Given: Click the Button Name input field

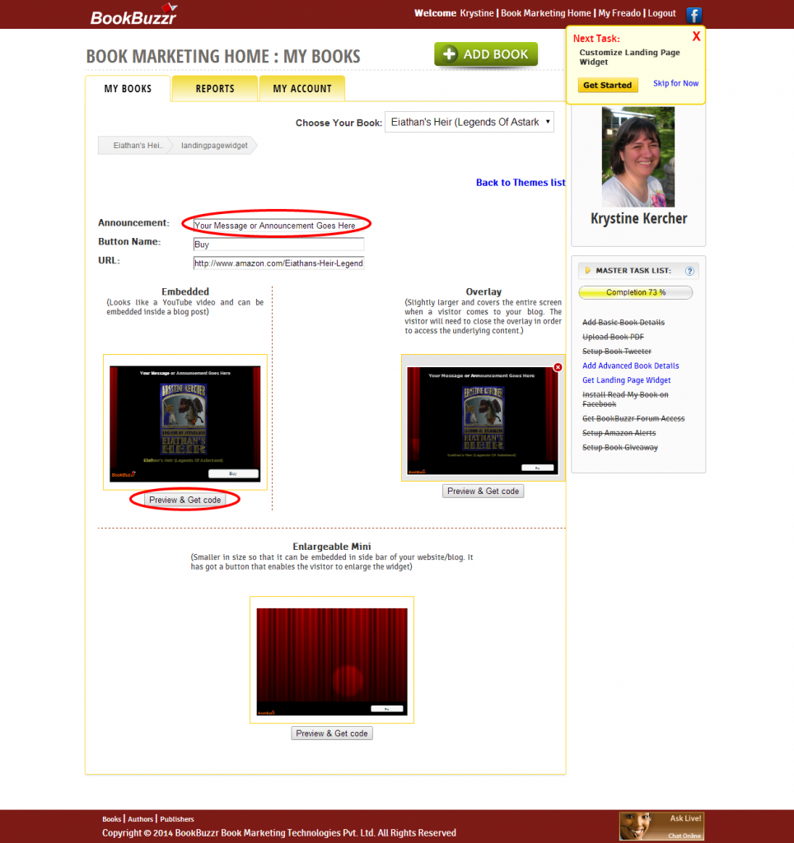Looking at the screenshot, I should (x=278, y=244).
